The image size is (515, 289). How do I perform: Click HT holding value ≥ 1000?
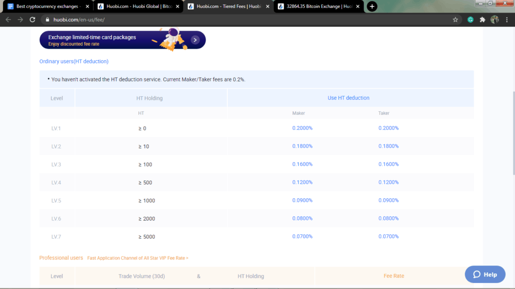click(146, 201)
